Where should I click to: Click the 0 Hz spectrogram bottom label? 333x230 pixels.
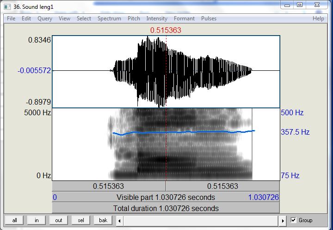pyautogui.click(x=44, y=175)
